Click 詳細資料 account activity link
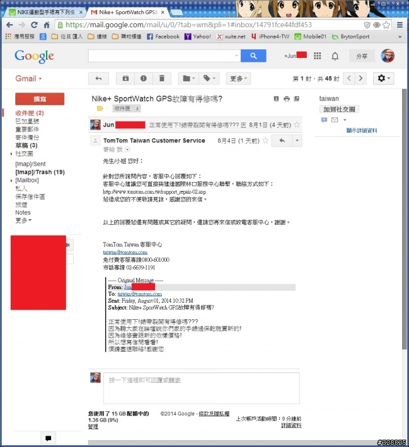The image size is (409, 447). tap(291, 425)
